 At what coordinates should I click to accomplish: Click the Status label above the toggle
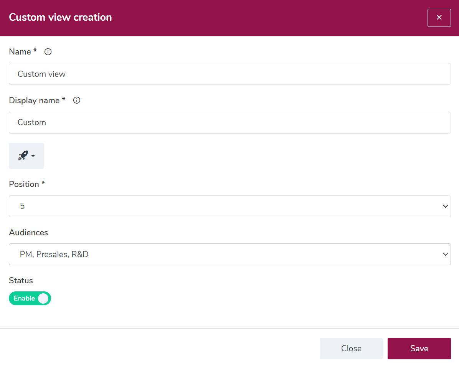pos(21,281)
